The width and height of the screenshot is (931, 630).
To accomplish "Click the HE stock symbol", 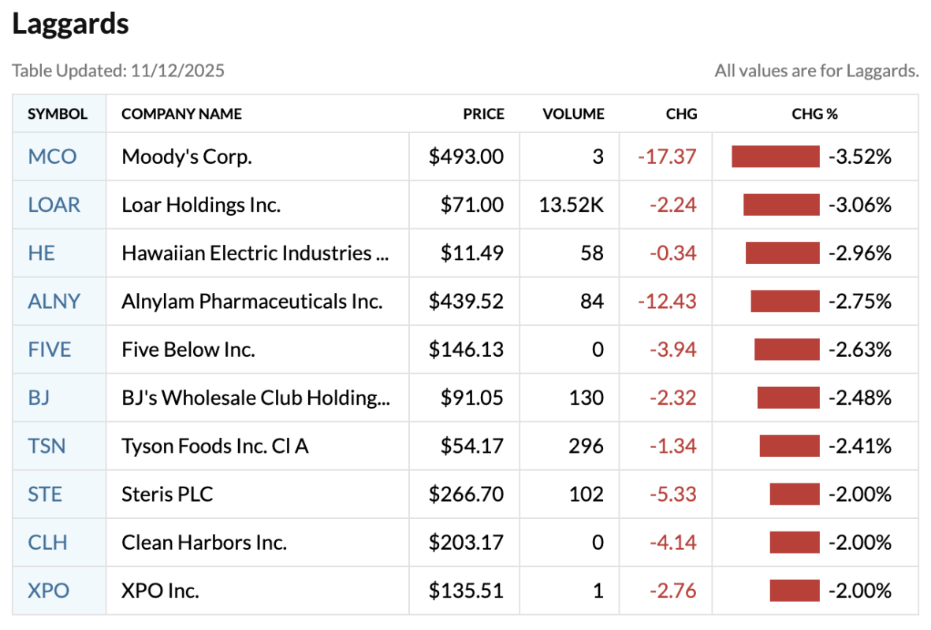I will pos(41,253).
